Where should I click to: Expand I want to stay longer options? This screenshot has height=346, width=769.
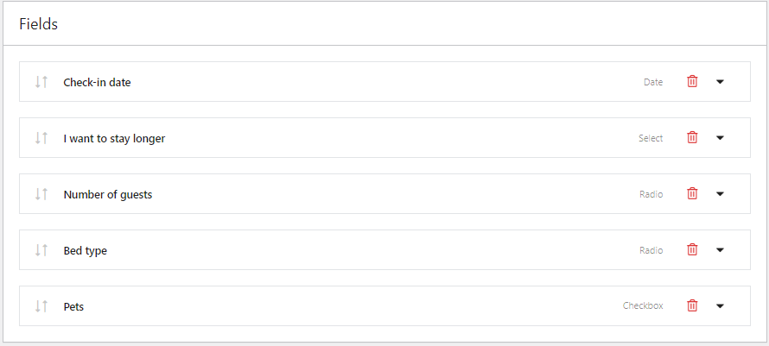click(x=720, y=138)
